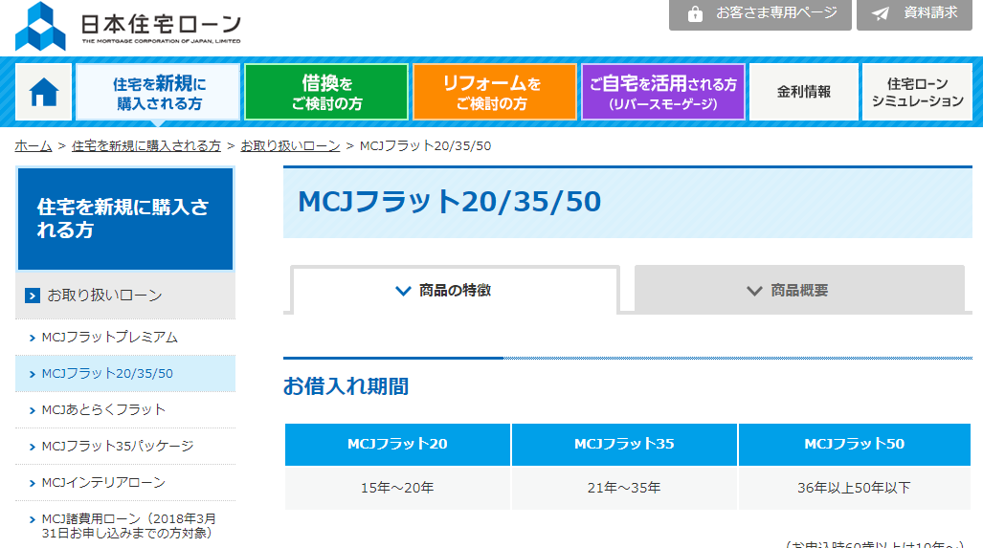The width and height of the screenshot is (983, 548).
Task: Click chevron before MCJあとらくフラット
Action: coord(33,411)
